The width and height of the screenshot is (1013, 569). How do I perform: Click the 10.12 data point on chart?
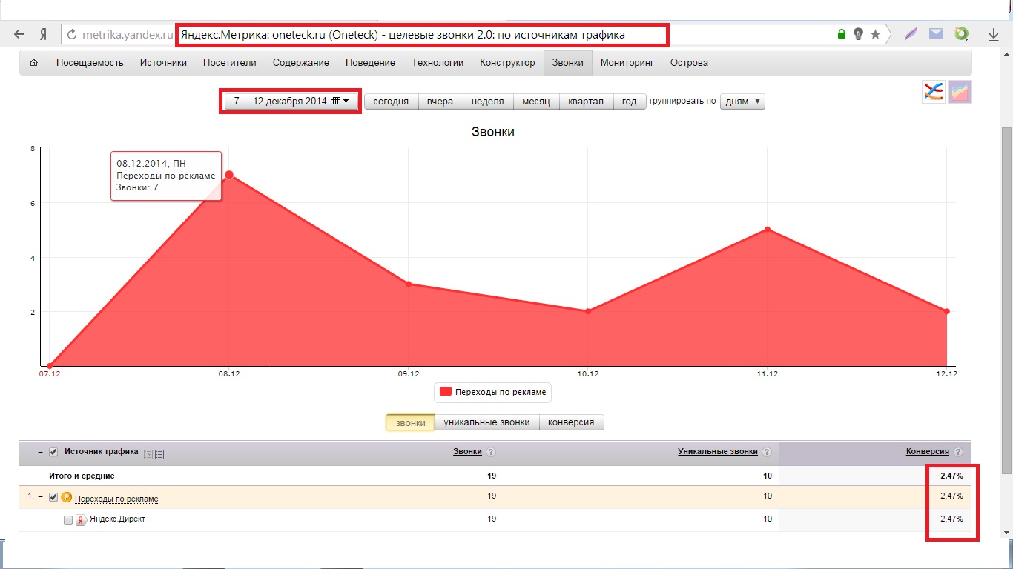[588, 311]
